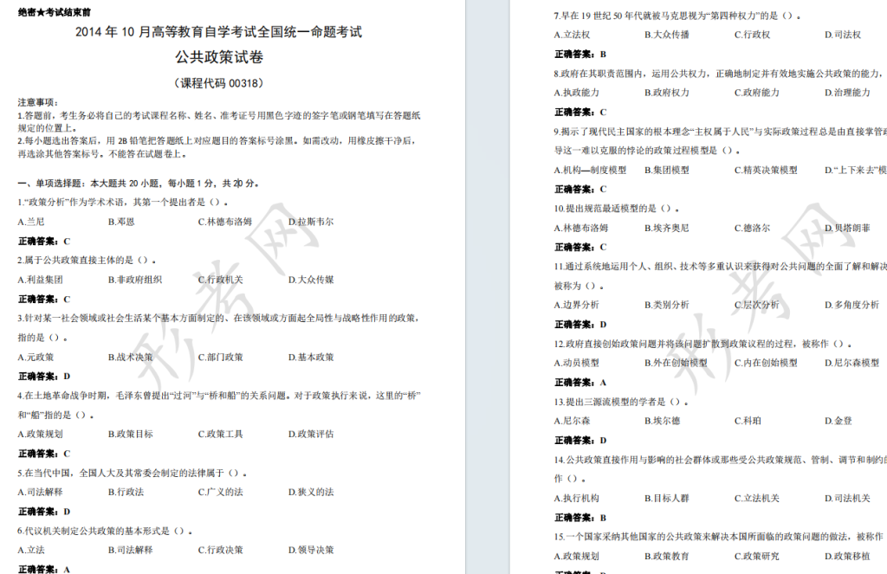
Task: Select option "B.政策目标" in question 4
Action: [x=131, y=434]
